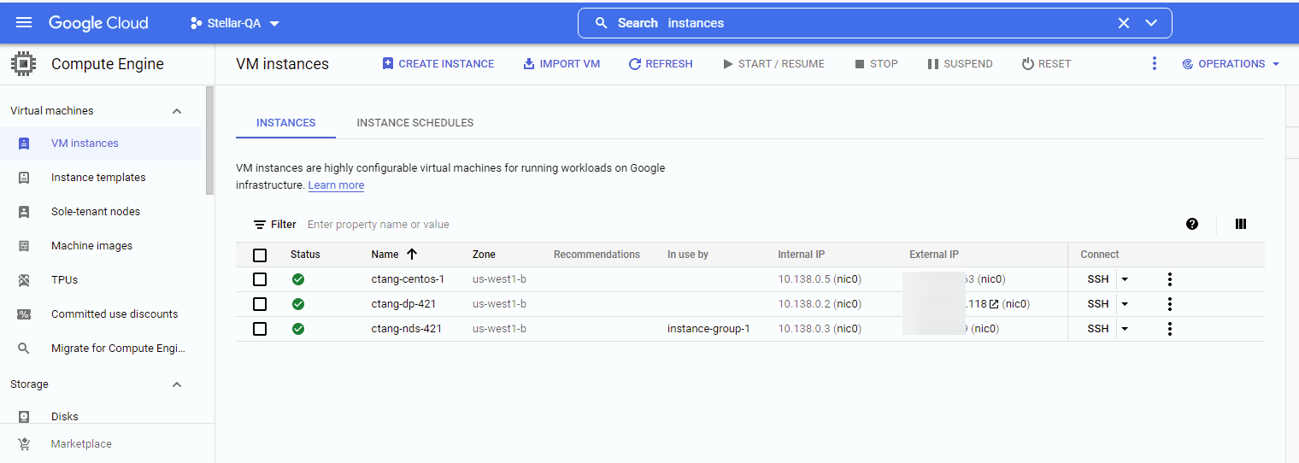The height and width of the screenshot is (463, 1299).
Task: Click the Create Instance plus icon
Action: pos(388,64)
